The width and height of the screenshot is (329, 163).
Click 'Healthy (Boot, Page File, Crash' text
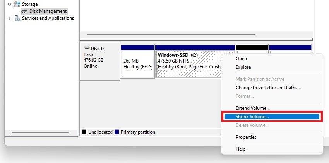(189, 67)
